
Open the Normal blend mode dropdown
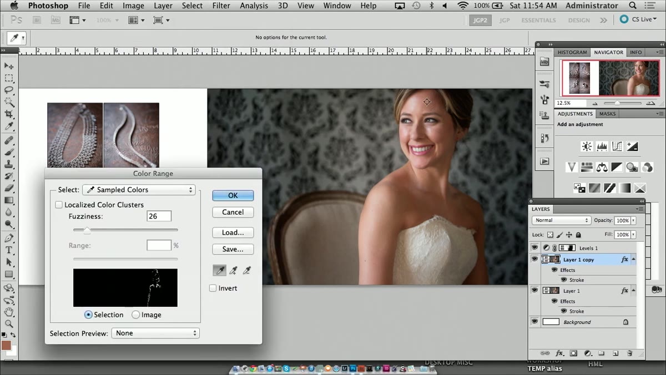(x=561, y=220)
